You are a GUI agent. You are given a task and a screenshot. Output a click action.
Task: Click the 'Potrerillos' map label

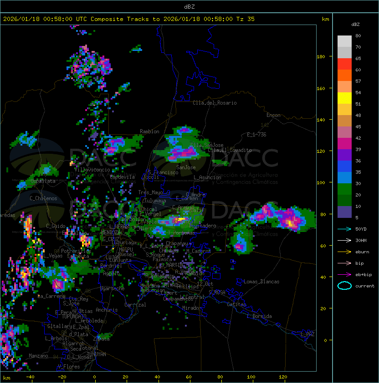click(76, 251)
